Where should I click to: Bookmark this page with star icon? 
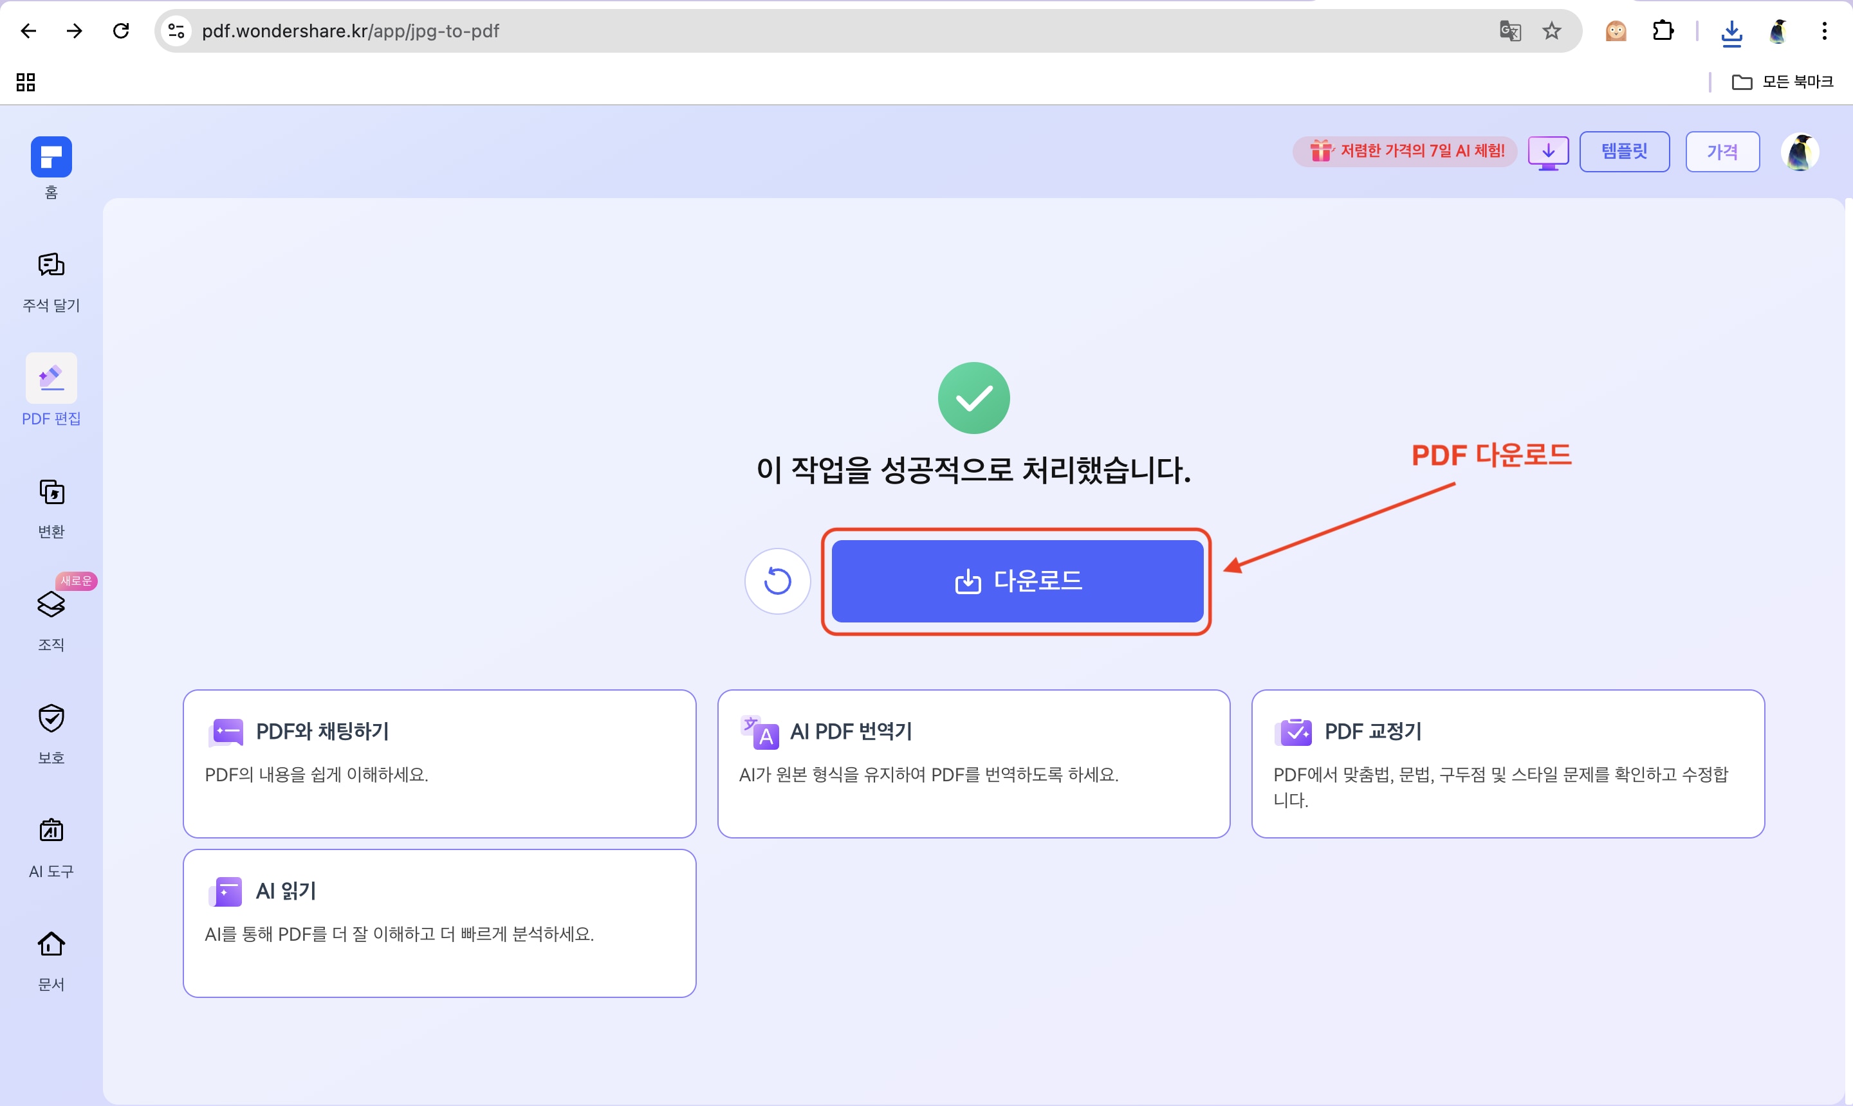tap(1552, 31)
